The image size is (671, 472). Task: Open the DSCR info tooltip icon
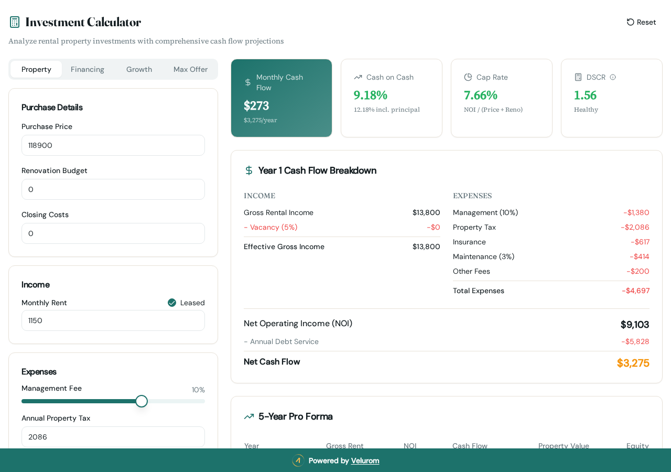[x=613, y=77]
